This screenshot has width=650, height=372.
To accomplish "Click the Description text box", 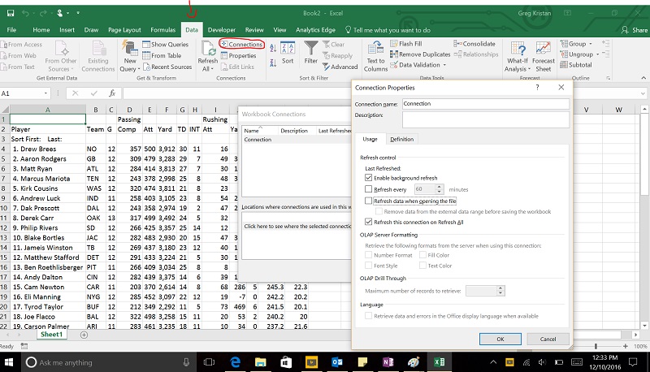I will 485,119.
